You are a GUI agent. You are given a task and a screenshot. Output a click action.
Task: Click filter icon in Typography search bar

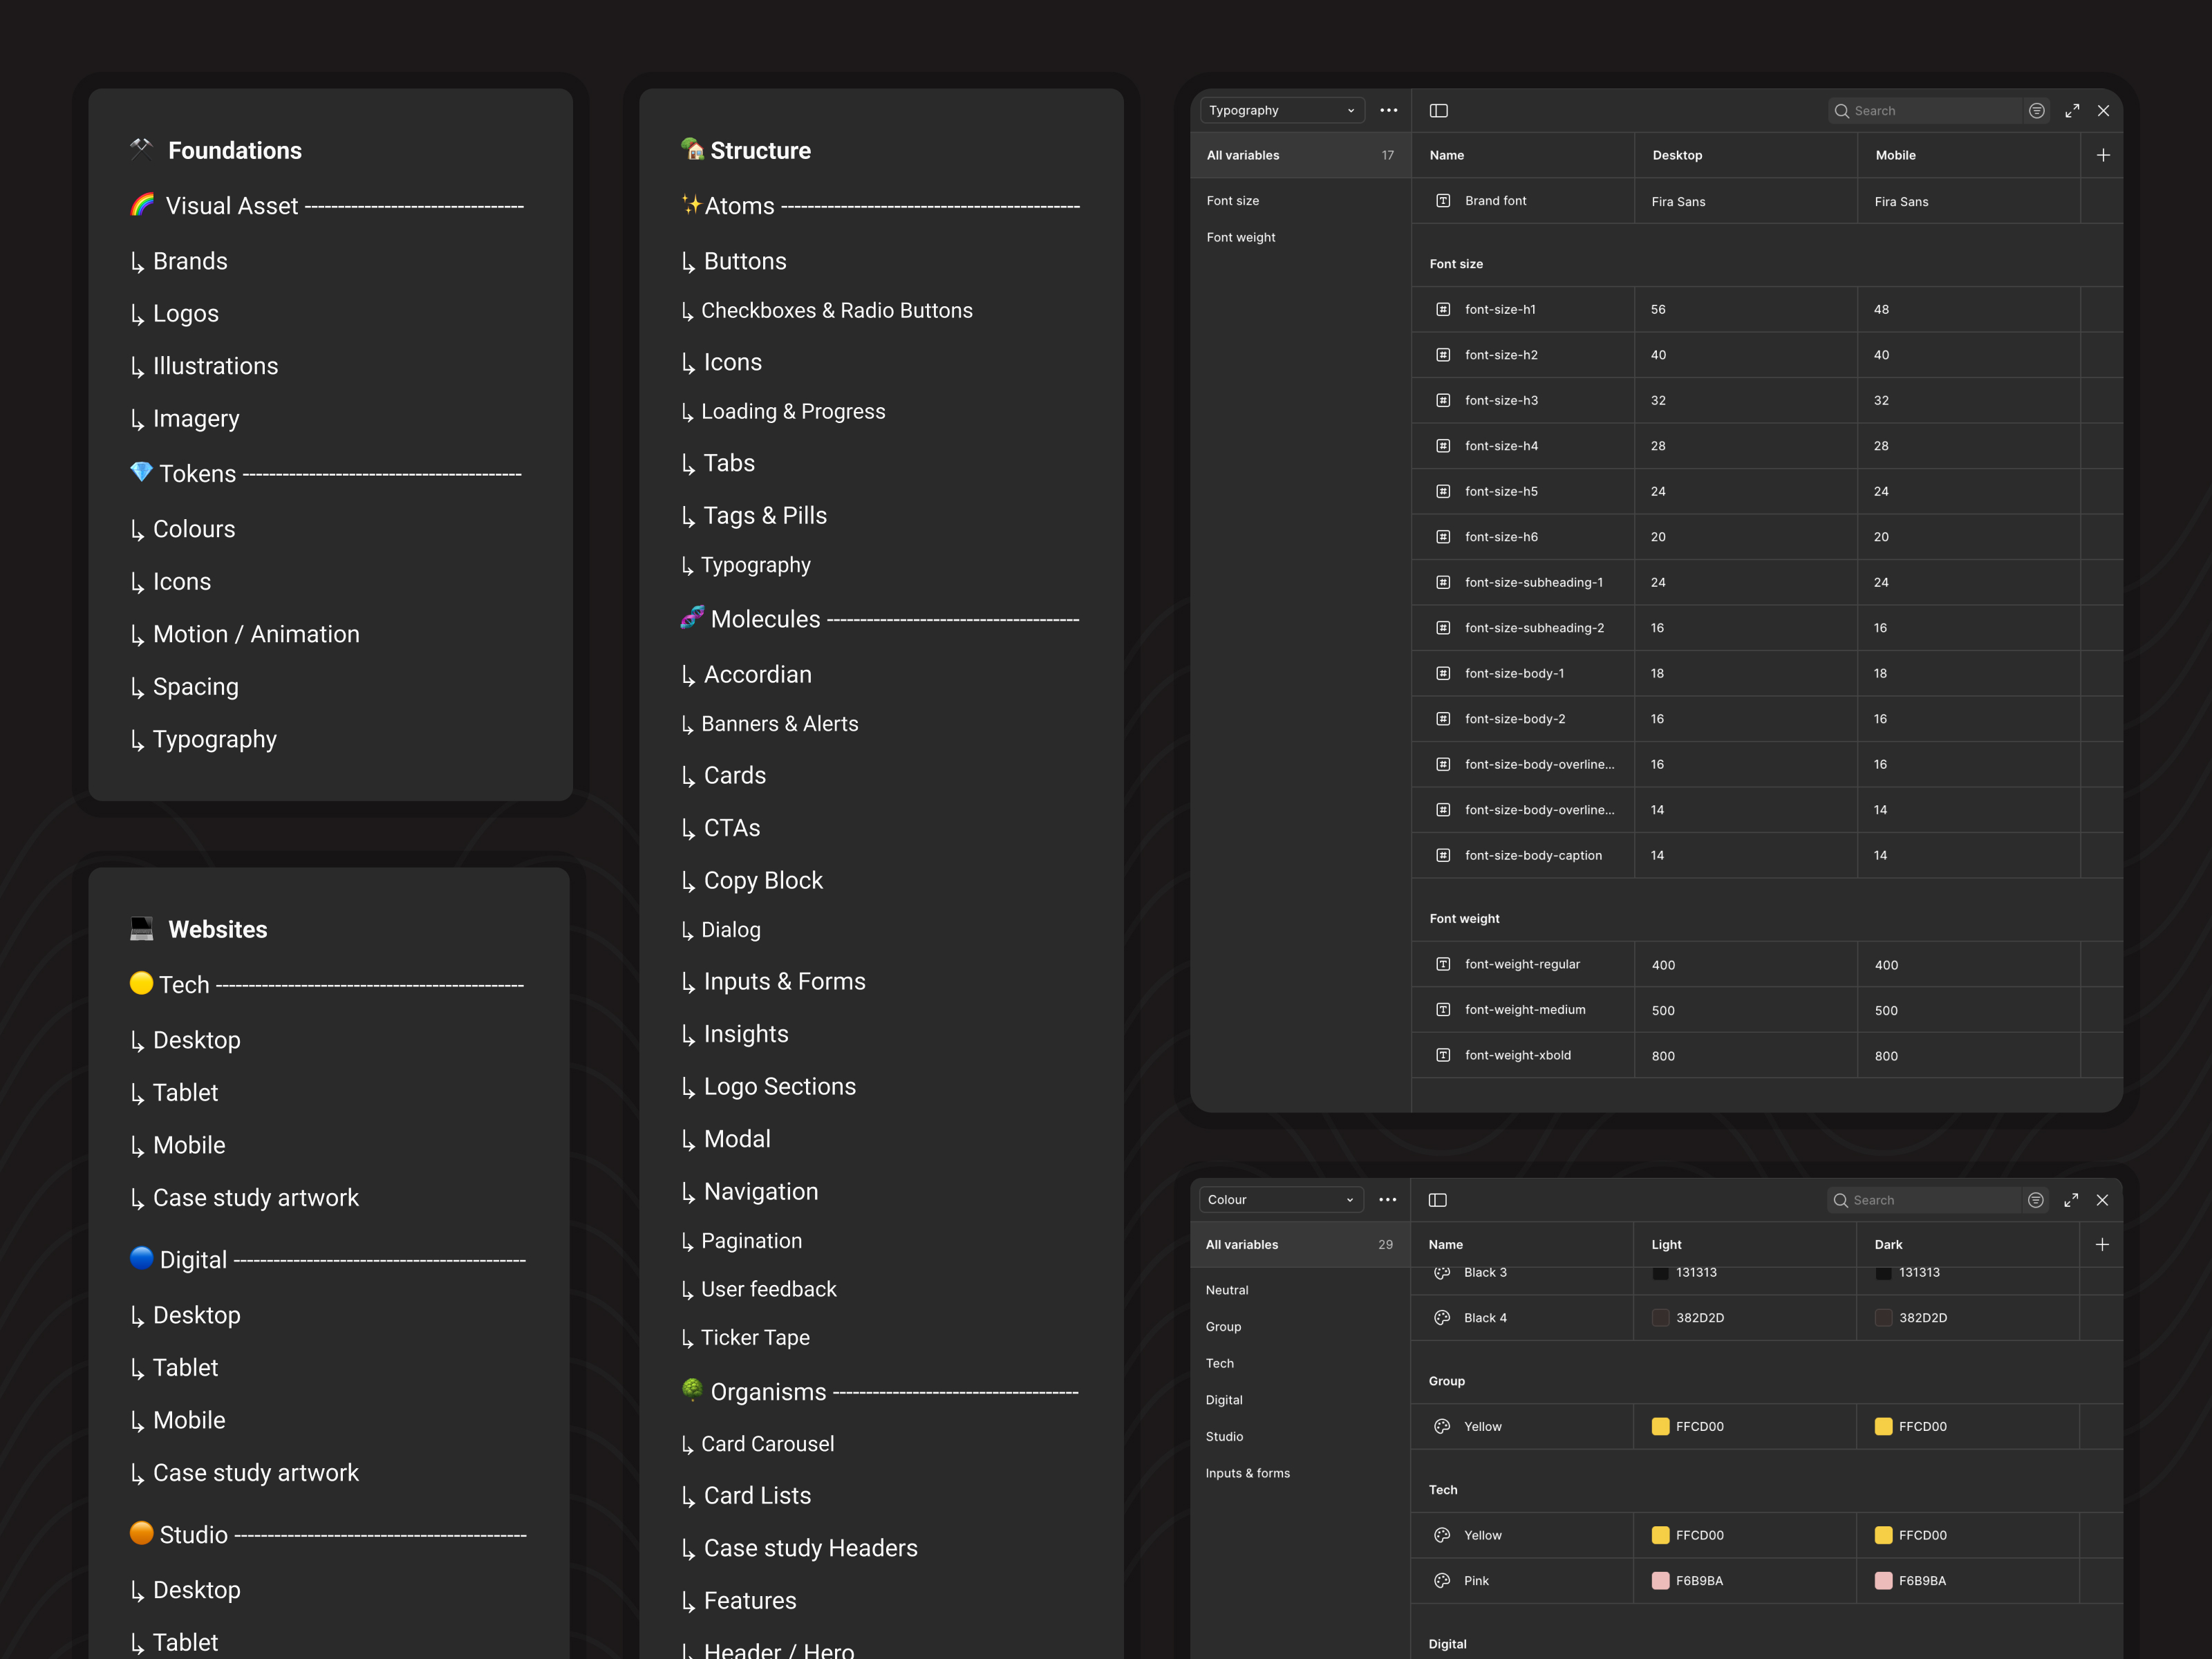(x=2036, y=111)
